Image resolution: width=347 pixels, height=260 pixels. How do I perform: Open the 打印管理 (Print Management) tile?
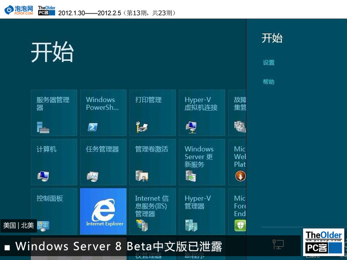[152, 113]
